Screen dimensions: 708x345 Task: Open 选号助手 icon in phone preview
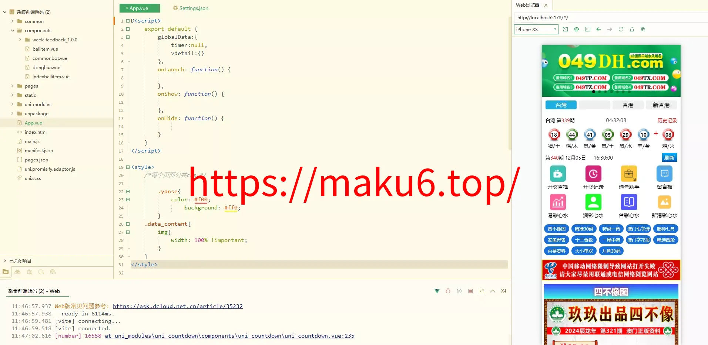click(x=629, y=174)
